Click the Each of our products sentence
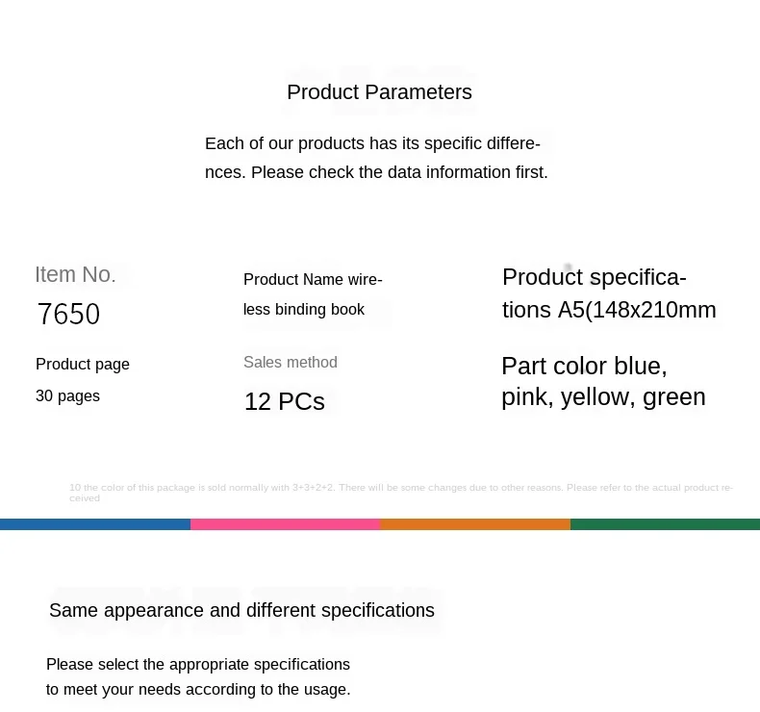The height and width of the screenshot is (712, 760). pyautogui.click(x=376, y=158)
